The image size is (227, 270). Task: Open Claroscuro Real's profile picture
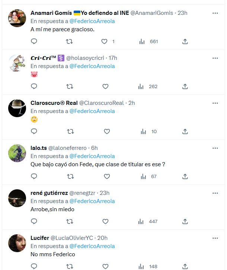tap(17, 108)
